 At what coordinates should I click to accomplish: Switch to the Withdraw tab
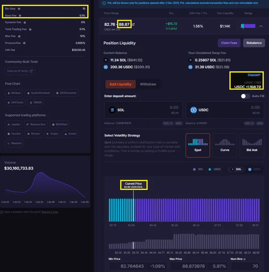[x=148, y=84]
